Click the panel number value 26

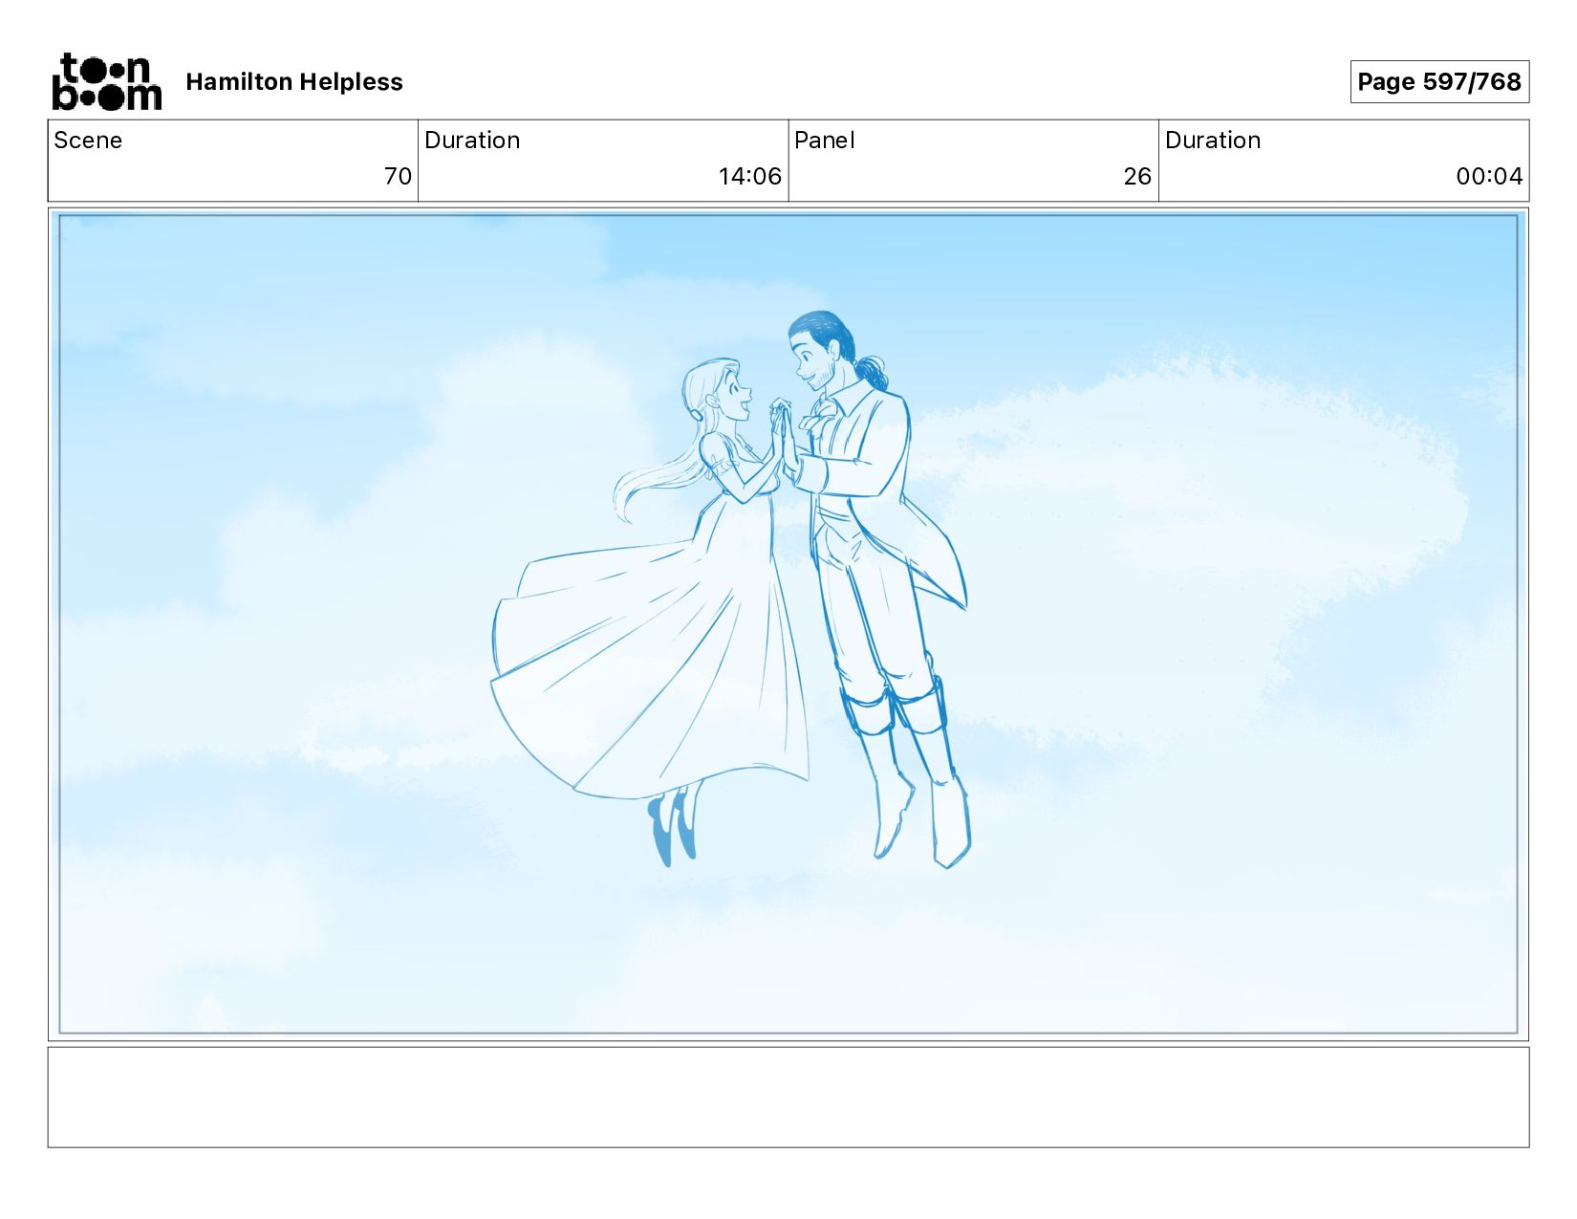click(x=1137, y=177)
